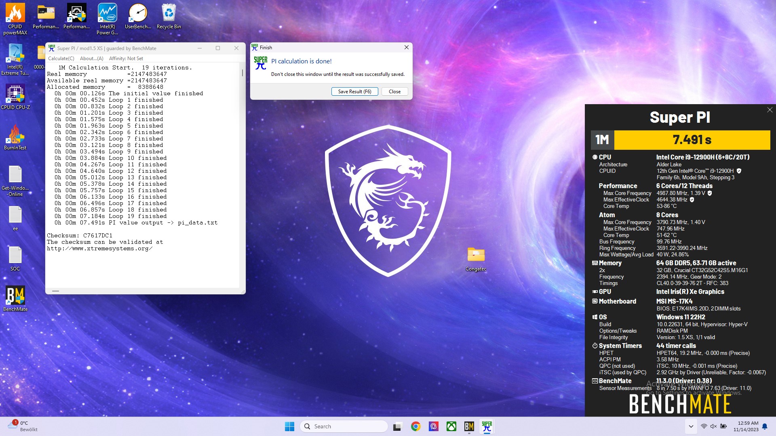
Task: Click '64 GB DDR5, 63.71 GB active' text
Action: pyautogui.click(x=696, y=263)
